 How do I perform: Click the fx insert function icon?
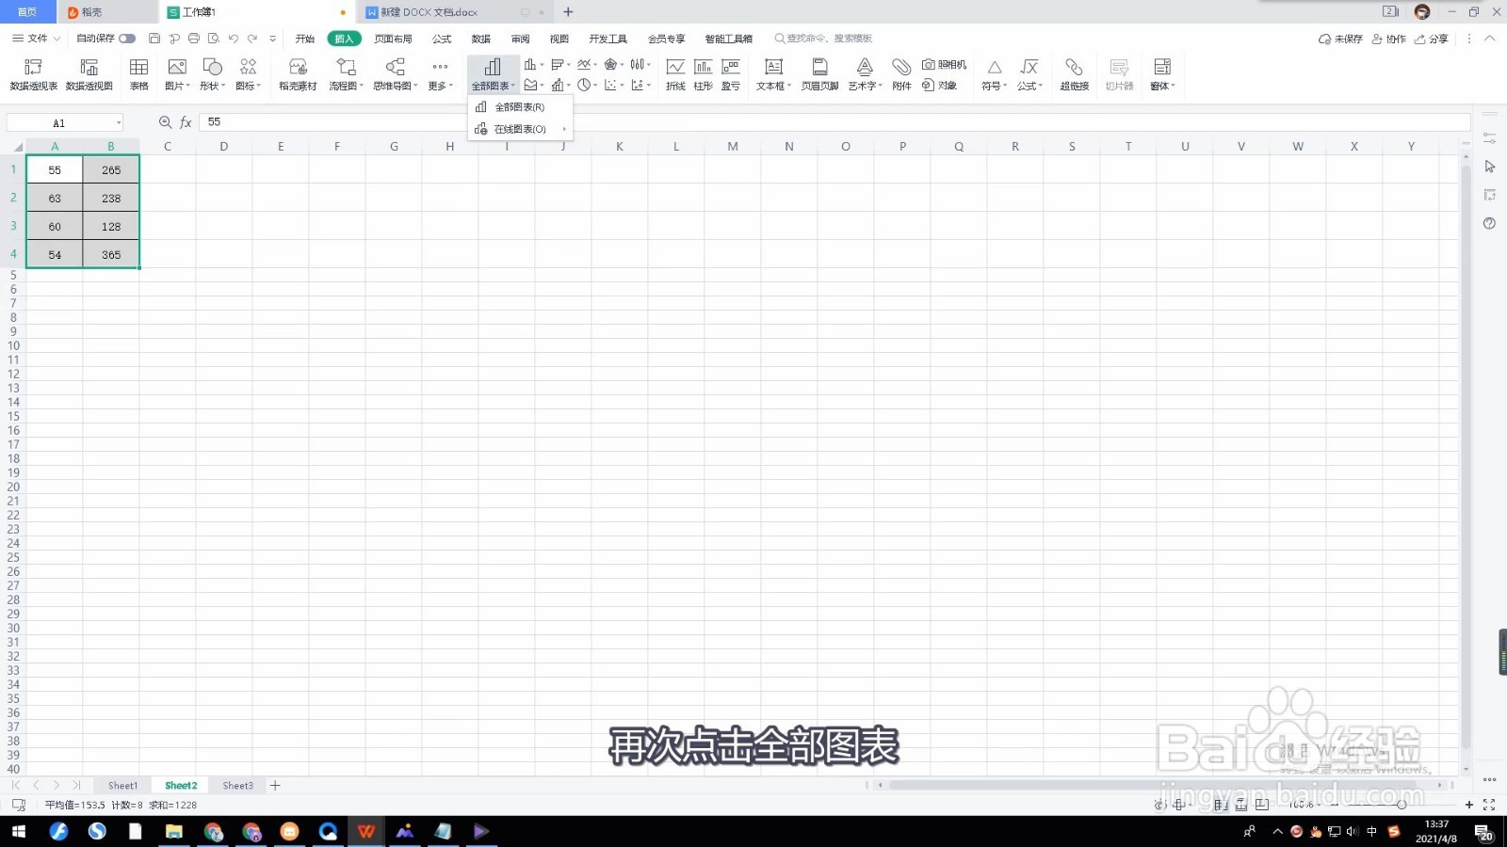[x=186, y=122]
